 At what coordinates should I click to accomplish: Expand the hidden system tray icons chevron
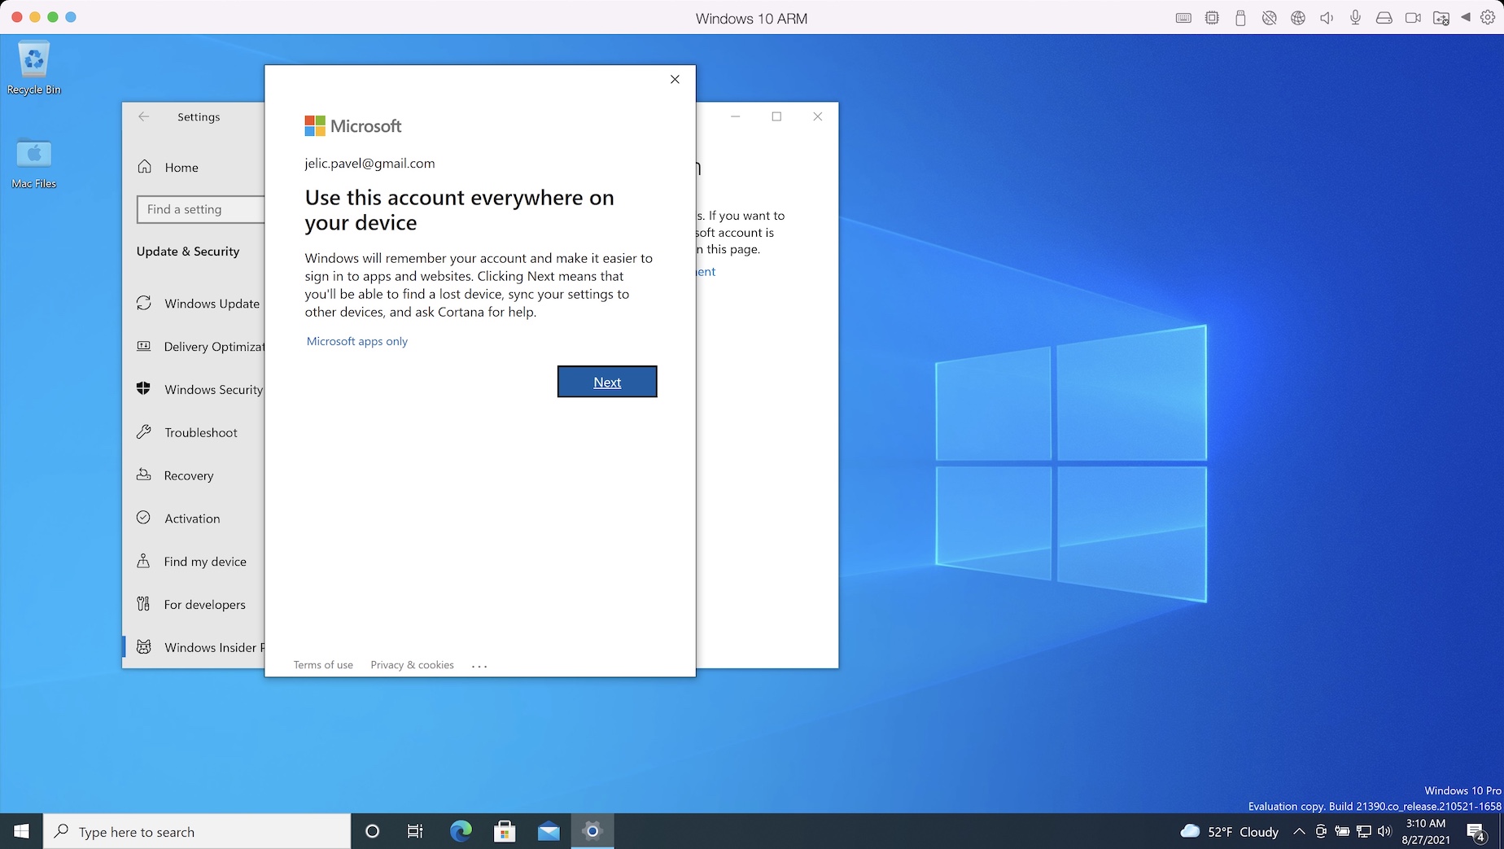coord(1299,831)
